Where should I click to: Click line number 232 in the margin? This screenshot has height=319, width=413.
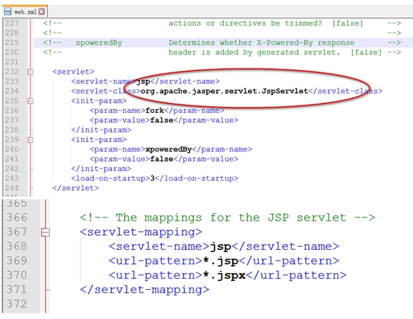[x=12, y=72]
